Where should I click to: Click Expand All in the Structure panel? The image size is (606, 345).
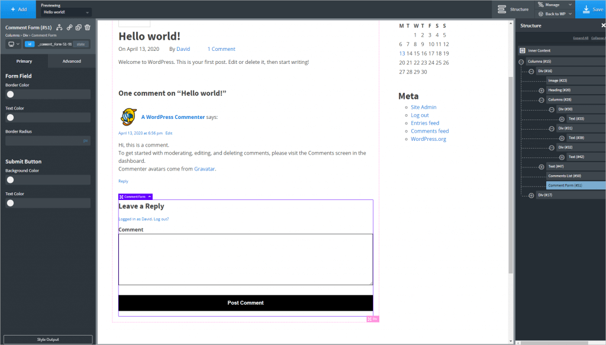pyautogui.click(x=581, y=38)
